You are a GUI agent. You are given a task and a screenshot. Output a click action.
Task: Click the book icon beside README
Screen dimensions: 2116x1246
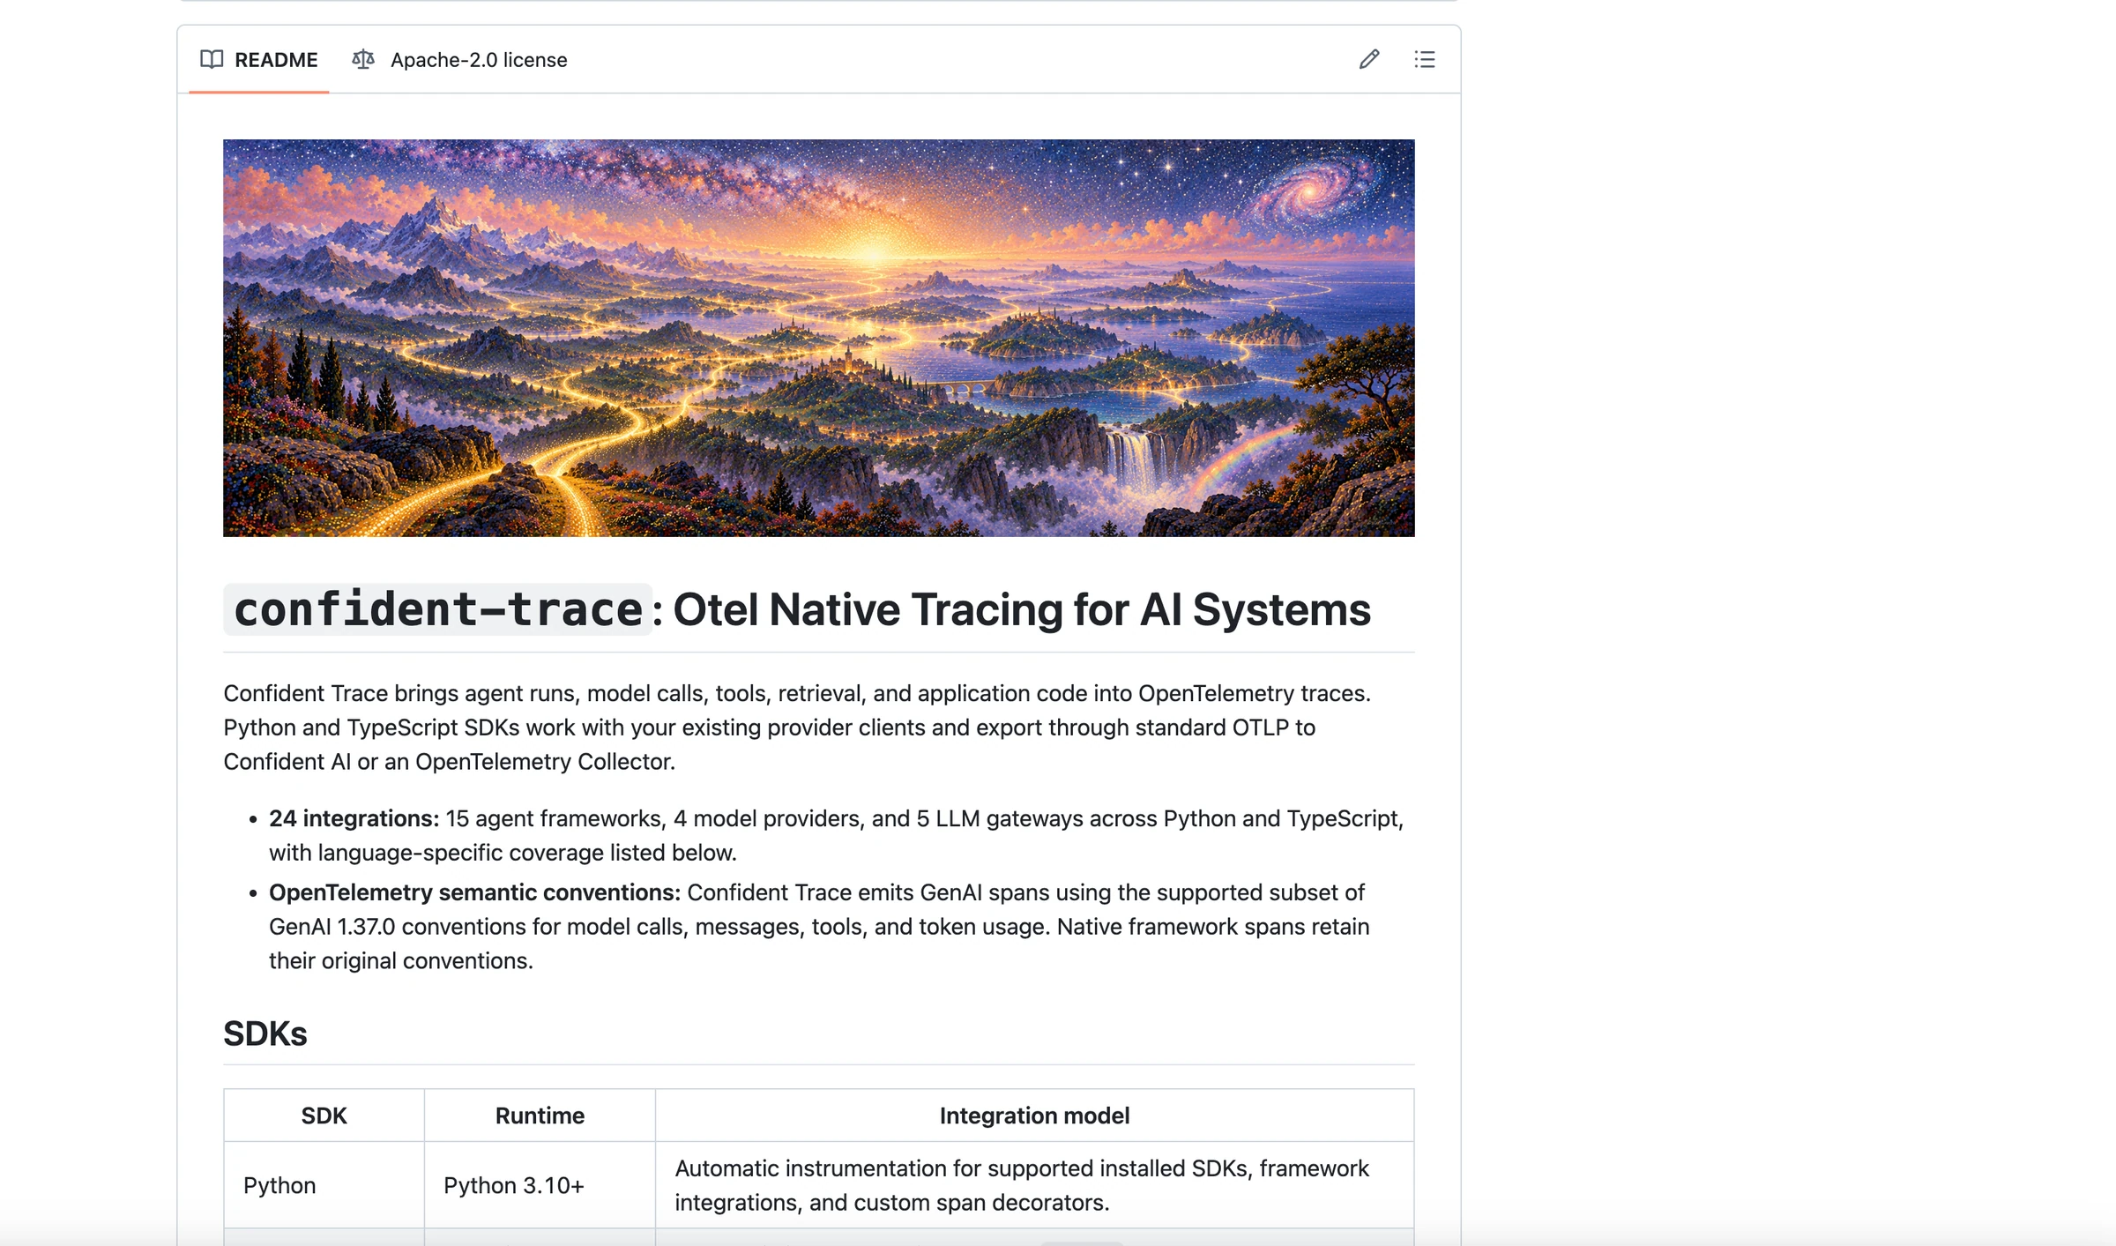[212, 59]
